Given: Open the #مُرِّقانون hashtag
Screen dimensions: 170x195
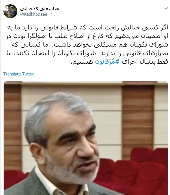Looking at the screenshot, I should pos(107,62).
